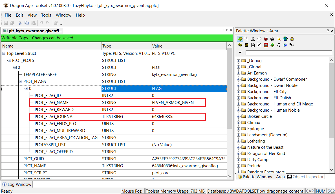
Task: Select the Area palette icon
Action: [240, 39]
